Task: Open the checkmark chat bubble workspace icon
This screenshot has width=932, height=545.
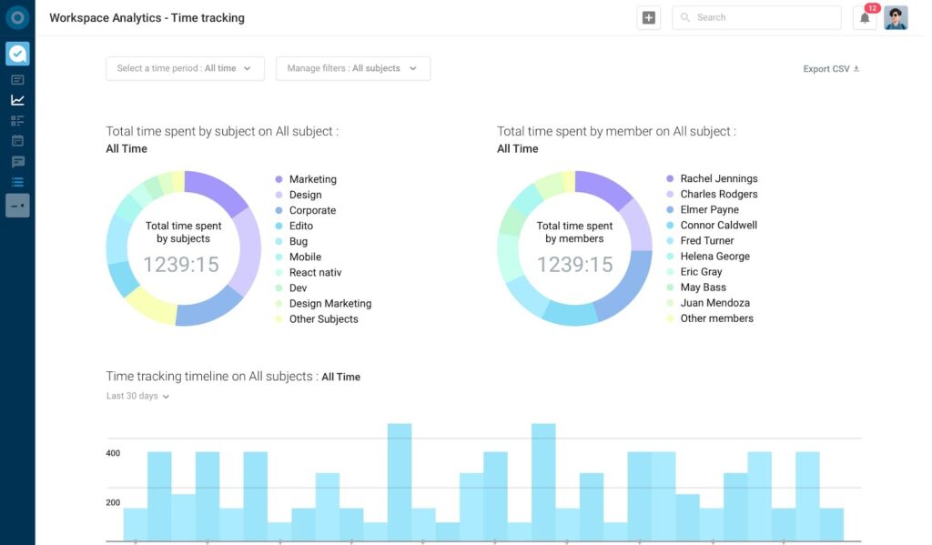Action: [x=17, y=54]
